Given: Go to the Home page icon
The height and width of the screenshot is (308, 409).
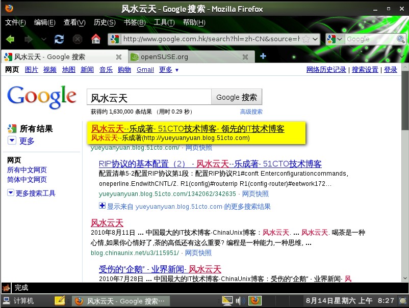Looking at the screenshot, I should 96,39.
